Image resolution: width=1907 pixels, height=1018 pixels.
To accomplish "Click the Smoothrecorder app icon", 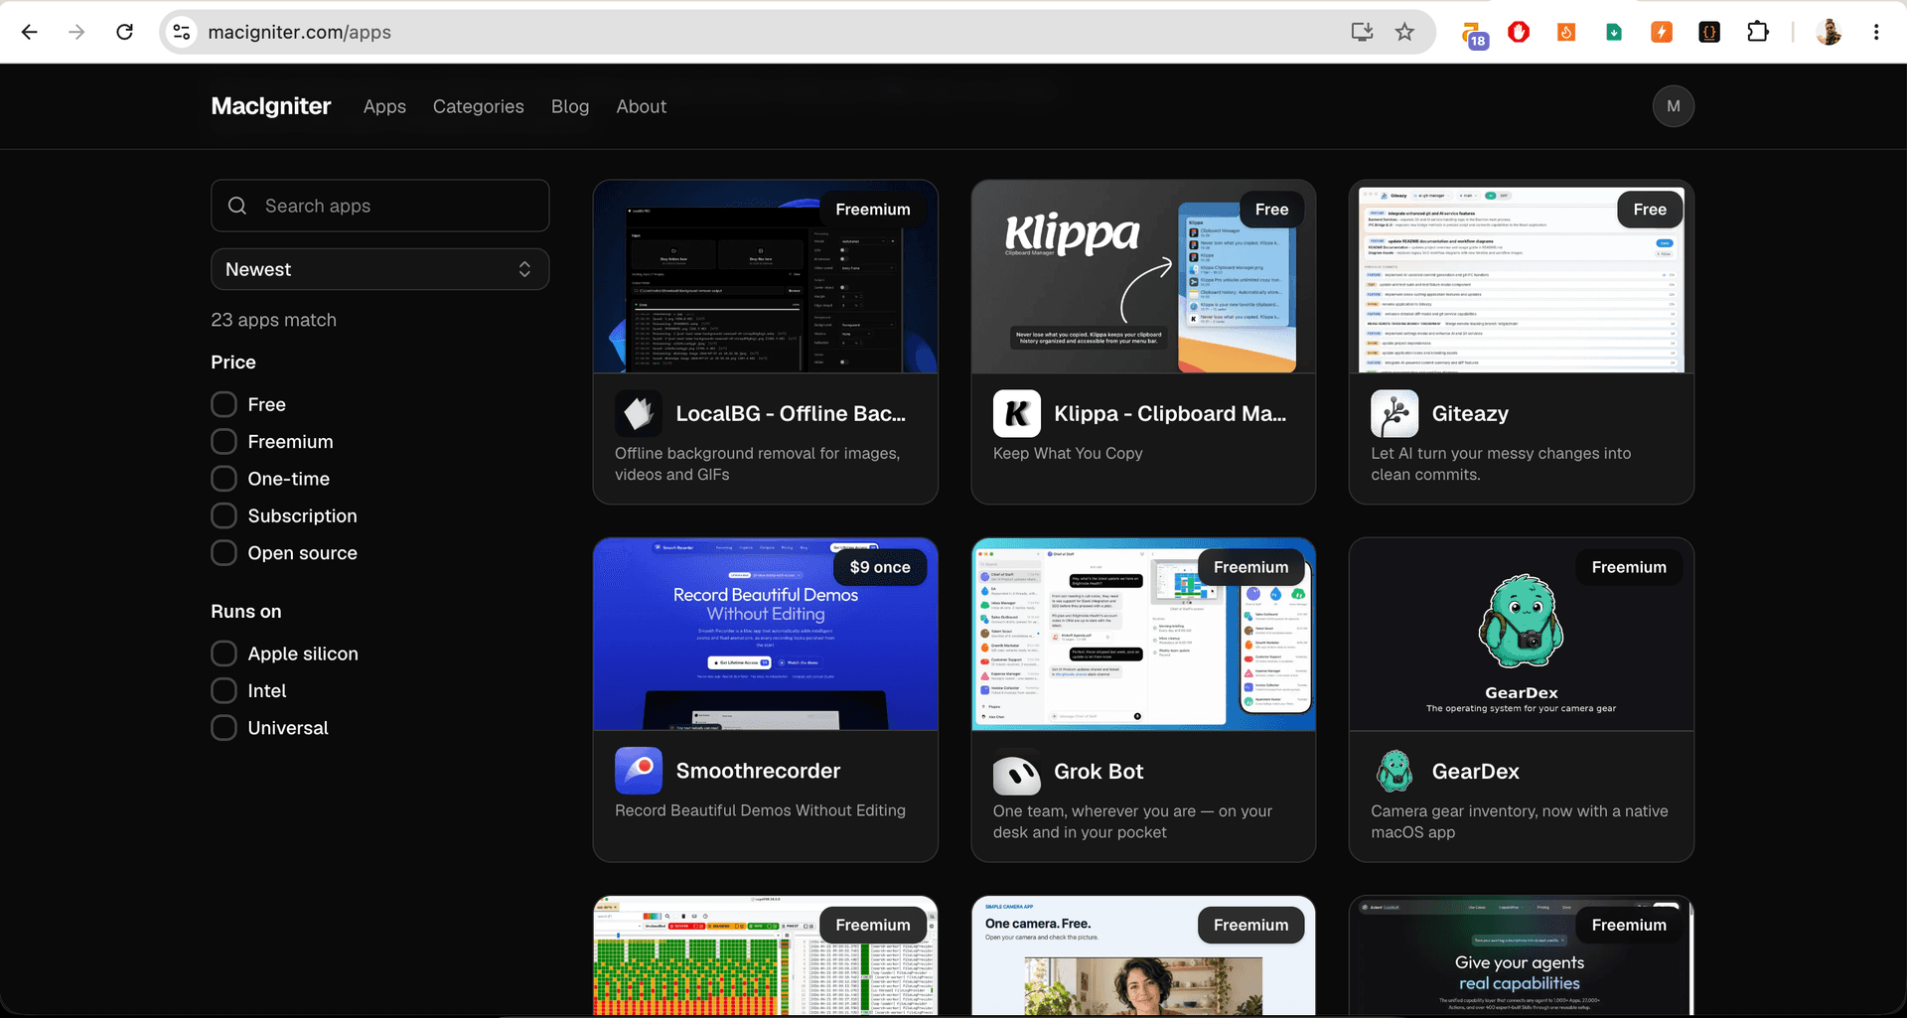I will coord(639,771).
